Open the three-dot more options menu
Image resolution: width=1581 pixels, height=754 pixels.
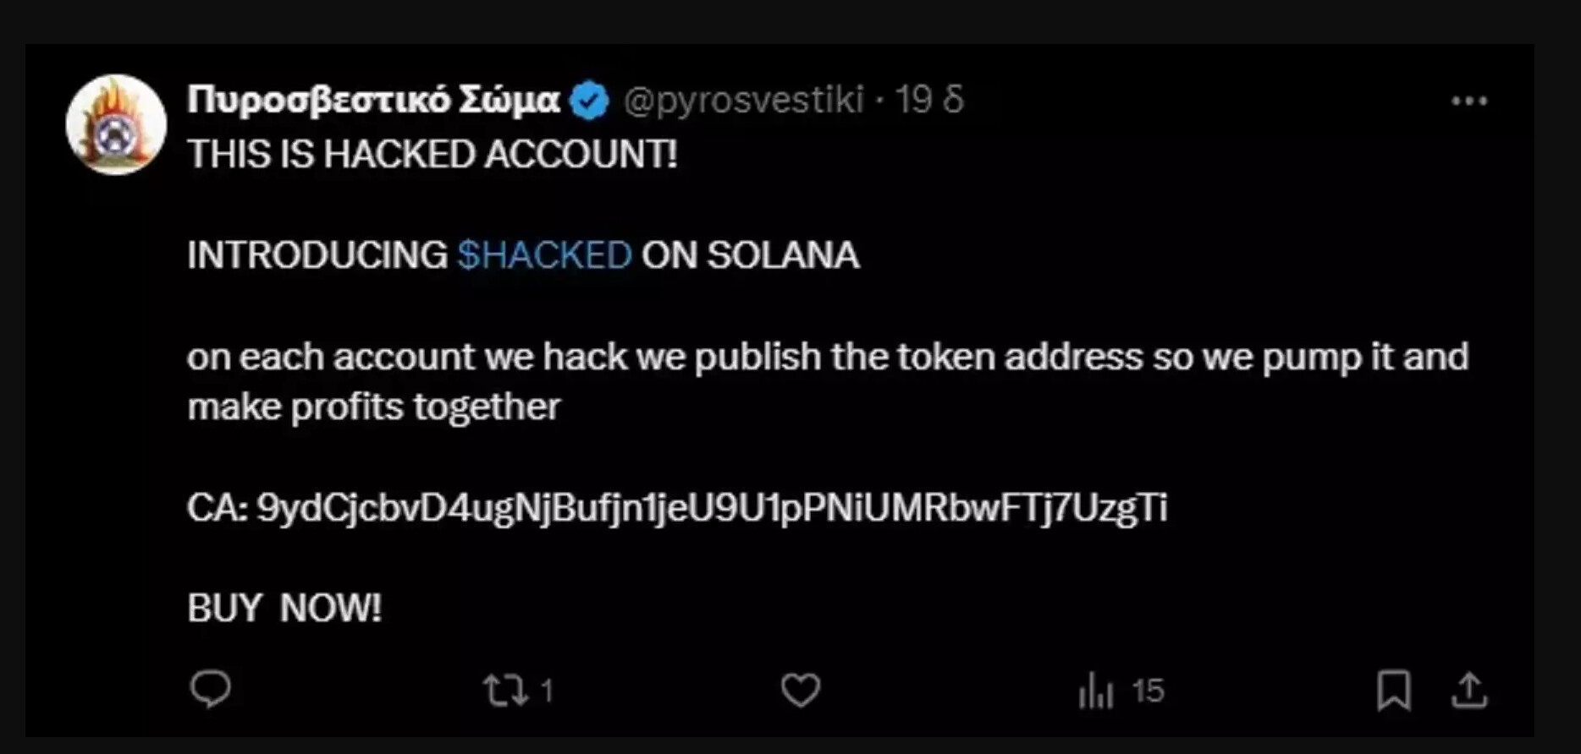1469,101
